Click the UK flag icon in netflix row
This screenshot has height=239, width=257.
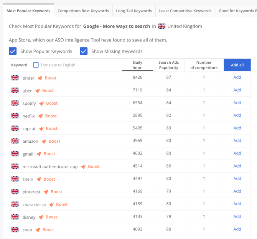click(15, 115)
